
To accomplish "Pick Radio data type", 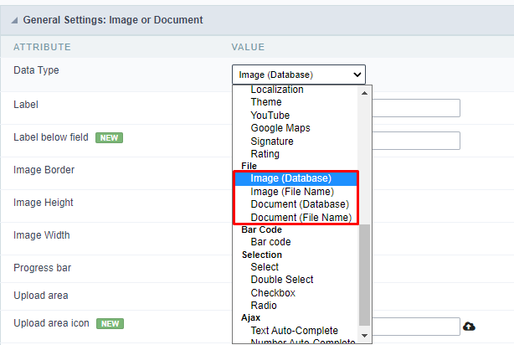I will 264,306.
